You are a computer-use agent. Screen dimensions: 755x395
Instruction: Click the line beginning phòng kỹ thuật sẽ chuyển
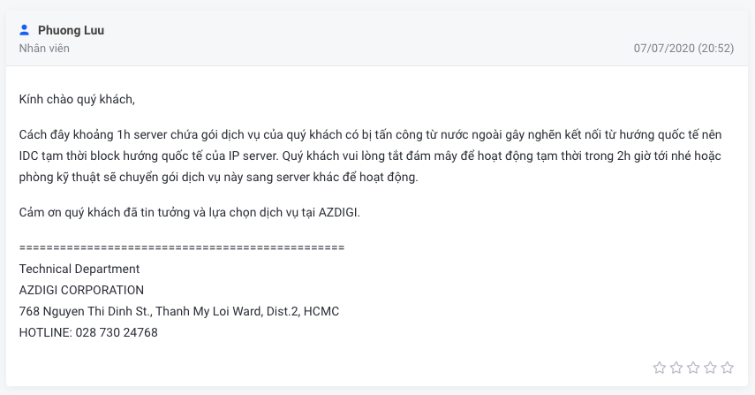[219, 178]
